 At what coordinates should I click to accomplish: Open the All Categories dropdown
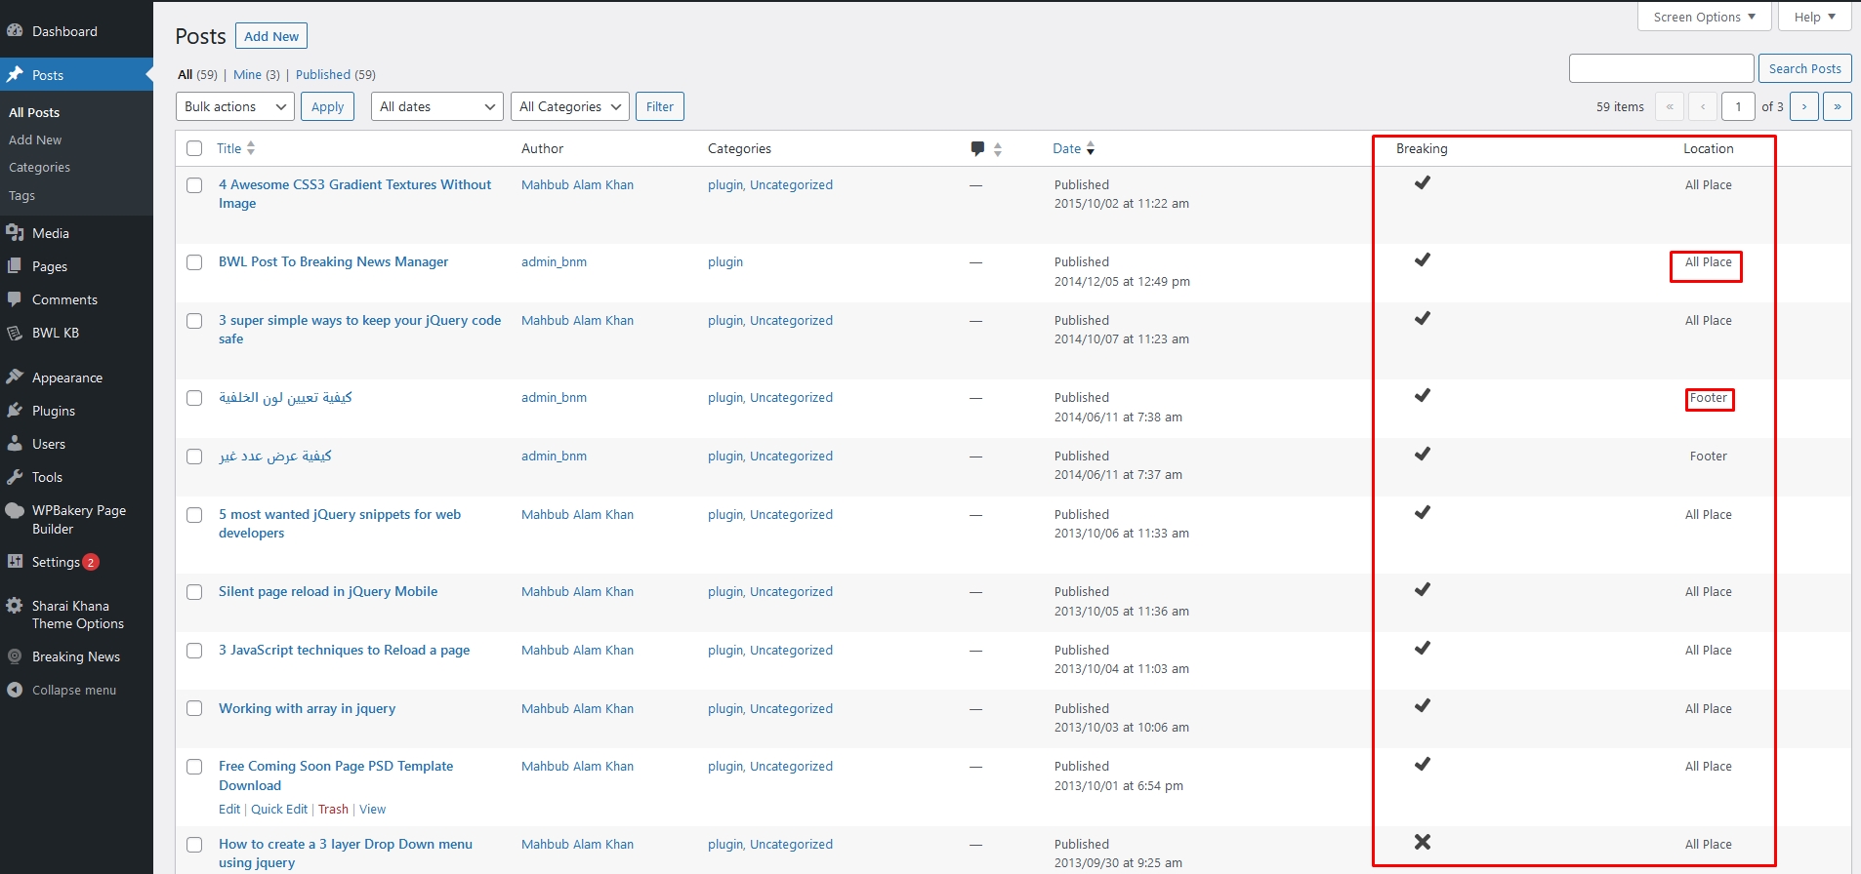[569, 106]
